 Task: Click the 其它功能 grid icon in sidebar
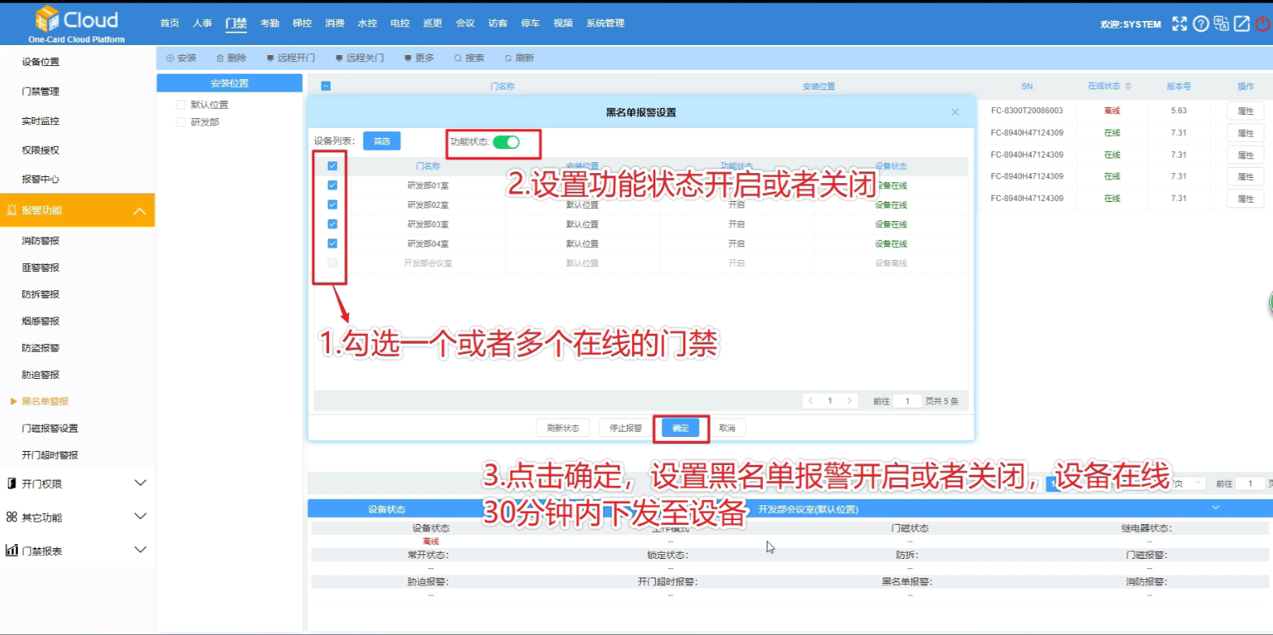pyautogui.click(x=12, y=517)
